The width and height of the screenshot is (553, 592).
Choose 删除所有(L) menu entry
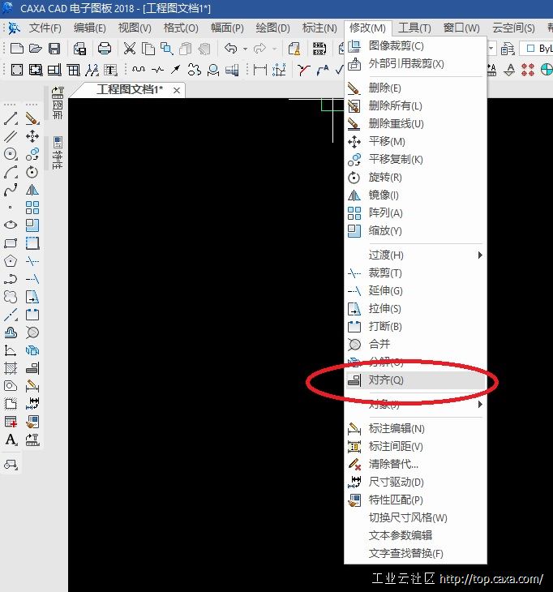pos(416,105)
